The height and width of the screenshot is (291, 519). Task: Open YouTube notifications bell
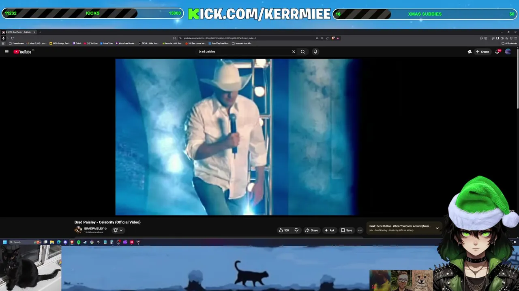tap(498, 52)
